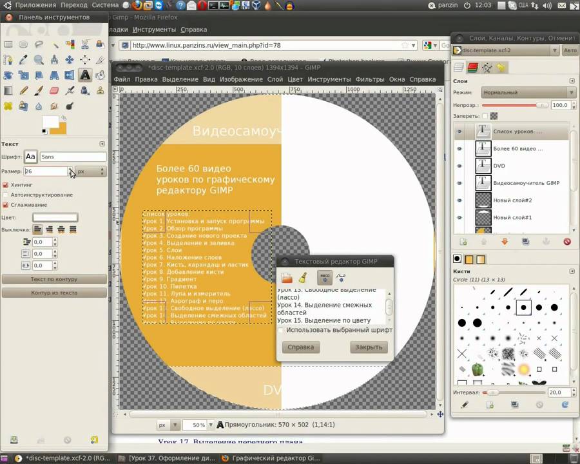Viewport: 580px width, 464px height.
Task: Click the open file icon in text editor
Action: 287,278
